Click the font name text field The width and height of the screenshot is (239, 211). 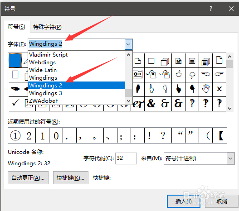click(76, 44)
